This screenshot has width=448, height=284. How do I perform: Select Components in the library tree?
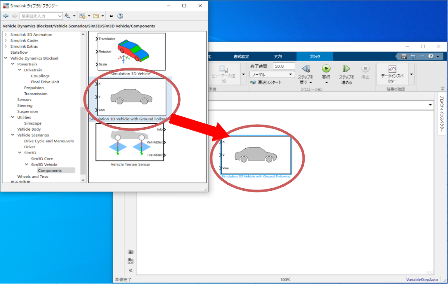(x=50, y=171)
